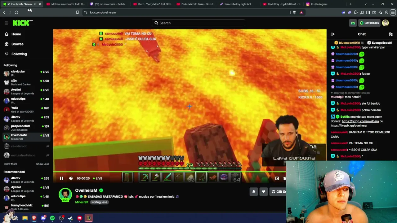Open the tab search dropdown chevron
Image resolution: width=397 pixels, height=223 pixels.
pyautogui.click(x=366, y=4)
